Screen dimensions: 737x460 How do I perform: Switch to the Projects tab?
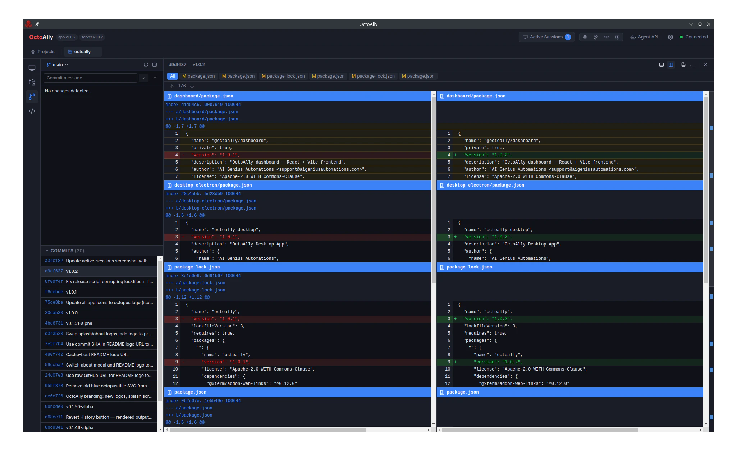43,52
